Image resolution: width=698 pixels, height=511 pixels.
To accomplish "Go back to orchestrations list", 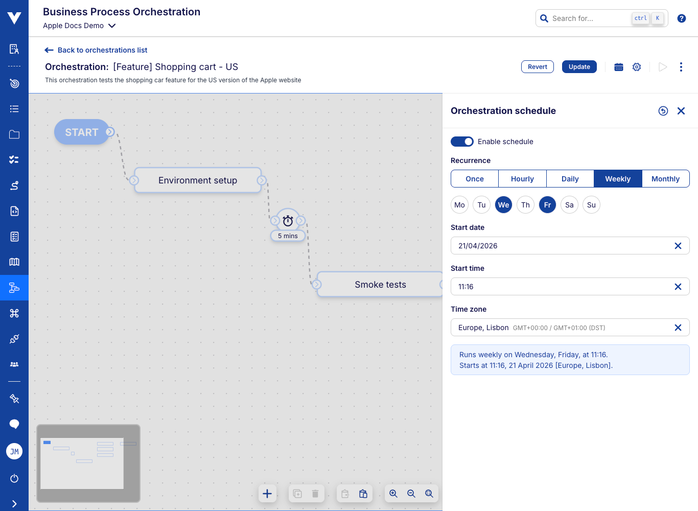I will pos(96,50).
